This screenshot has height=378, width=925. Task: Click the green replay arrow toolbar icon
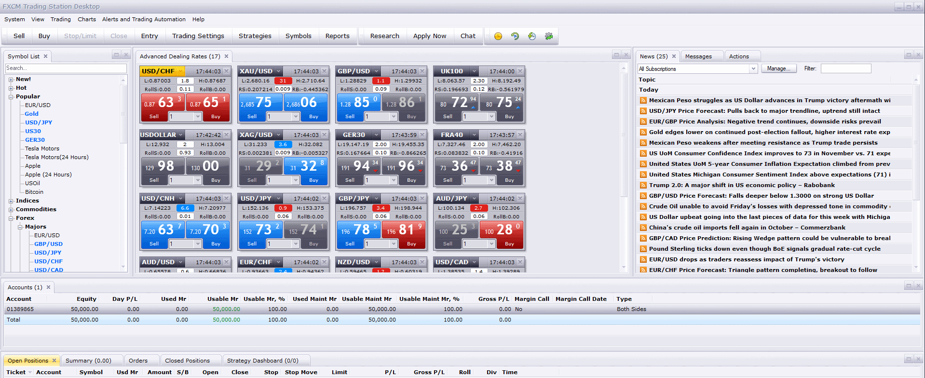point(515,36)
